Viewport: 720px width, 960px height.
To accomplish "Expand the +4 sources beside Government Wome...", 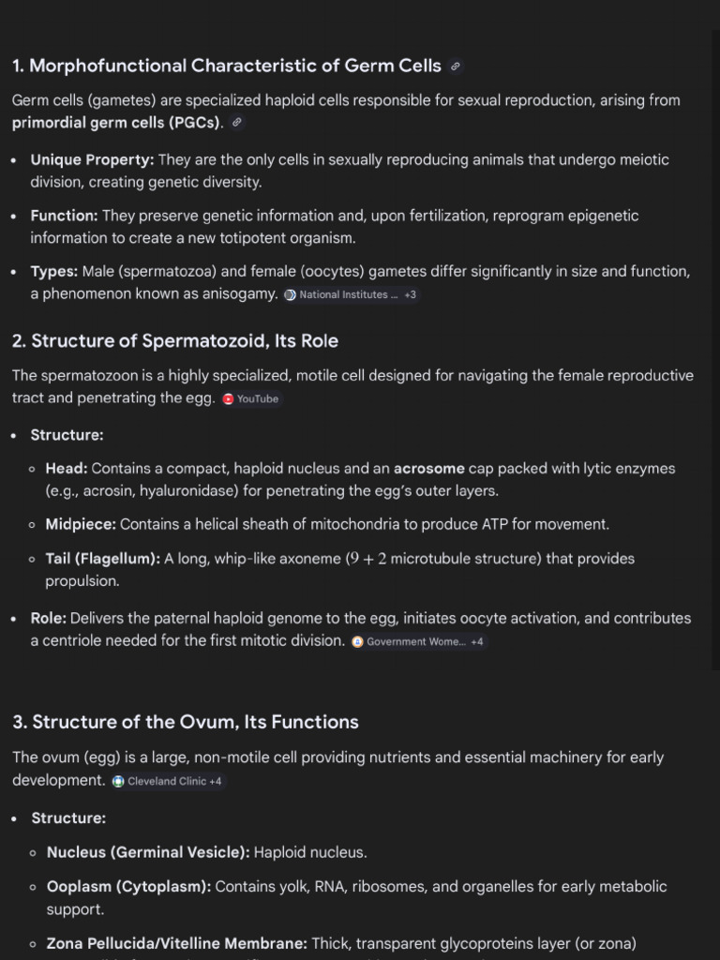I will click(x=477, y=641).
